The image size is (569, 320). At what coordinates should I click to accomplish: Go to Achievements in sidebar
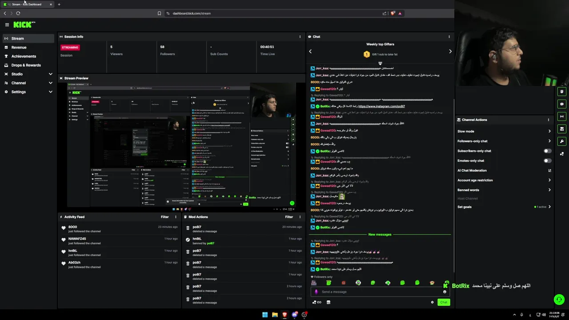[x=28, y=56]
